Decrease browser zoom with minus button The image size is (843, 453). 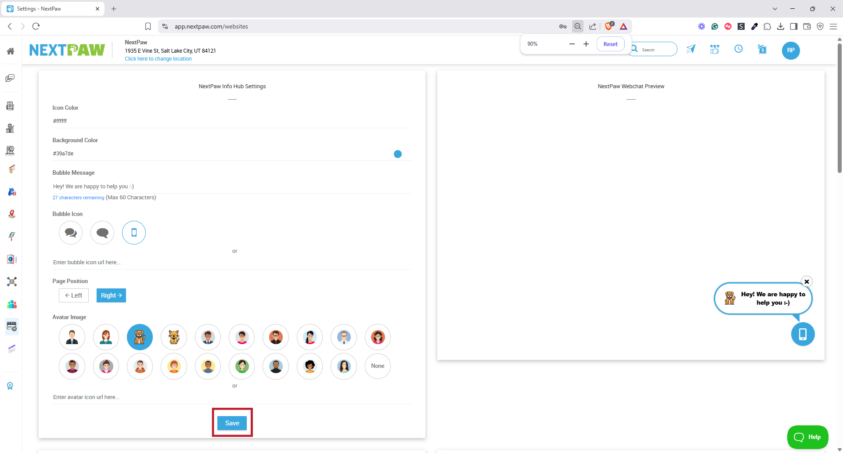pyautogui.click(x=572, y=44)
